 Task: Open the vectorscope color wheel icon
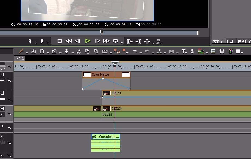(x=231, y=51)
